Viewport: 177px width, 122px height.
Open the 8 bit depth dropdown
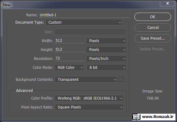(107, 68)
